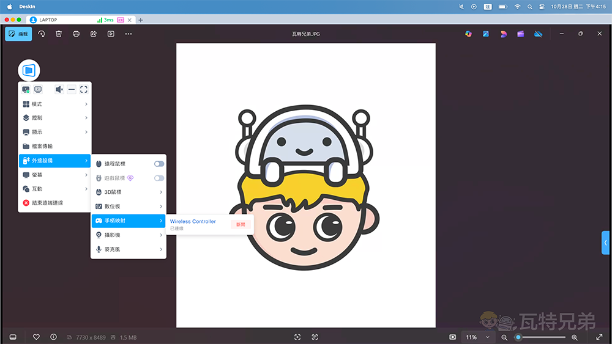This screenshot has height=344, width=612.
Task: Click the 斷開 disconnect button
Action: (x=241, y=224)
